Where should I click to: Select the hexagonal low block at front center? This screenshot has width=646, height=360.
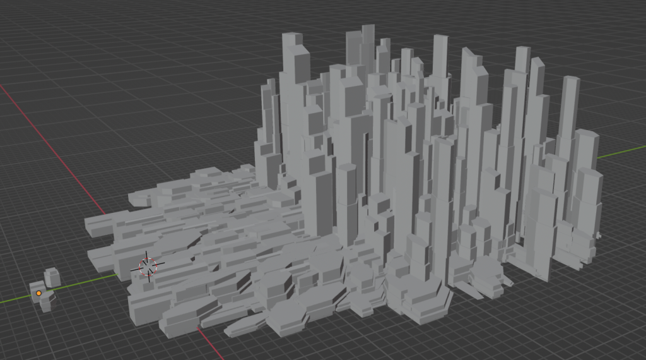pos(285,319)
